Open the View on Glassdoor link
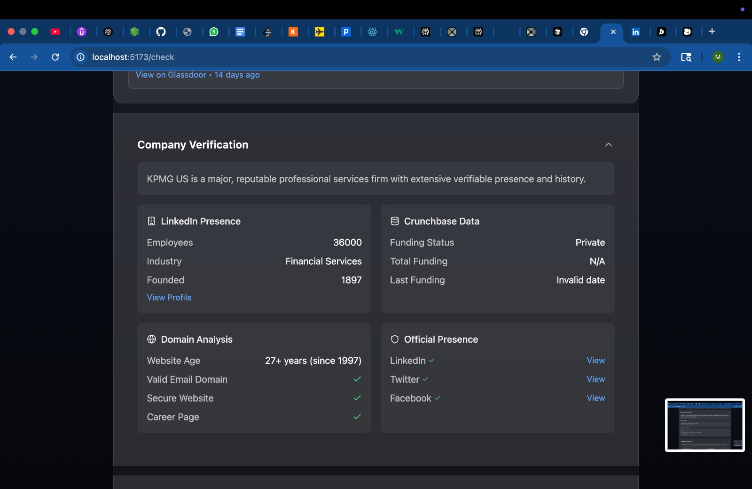The image size is (752, 489). point(171,75)
